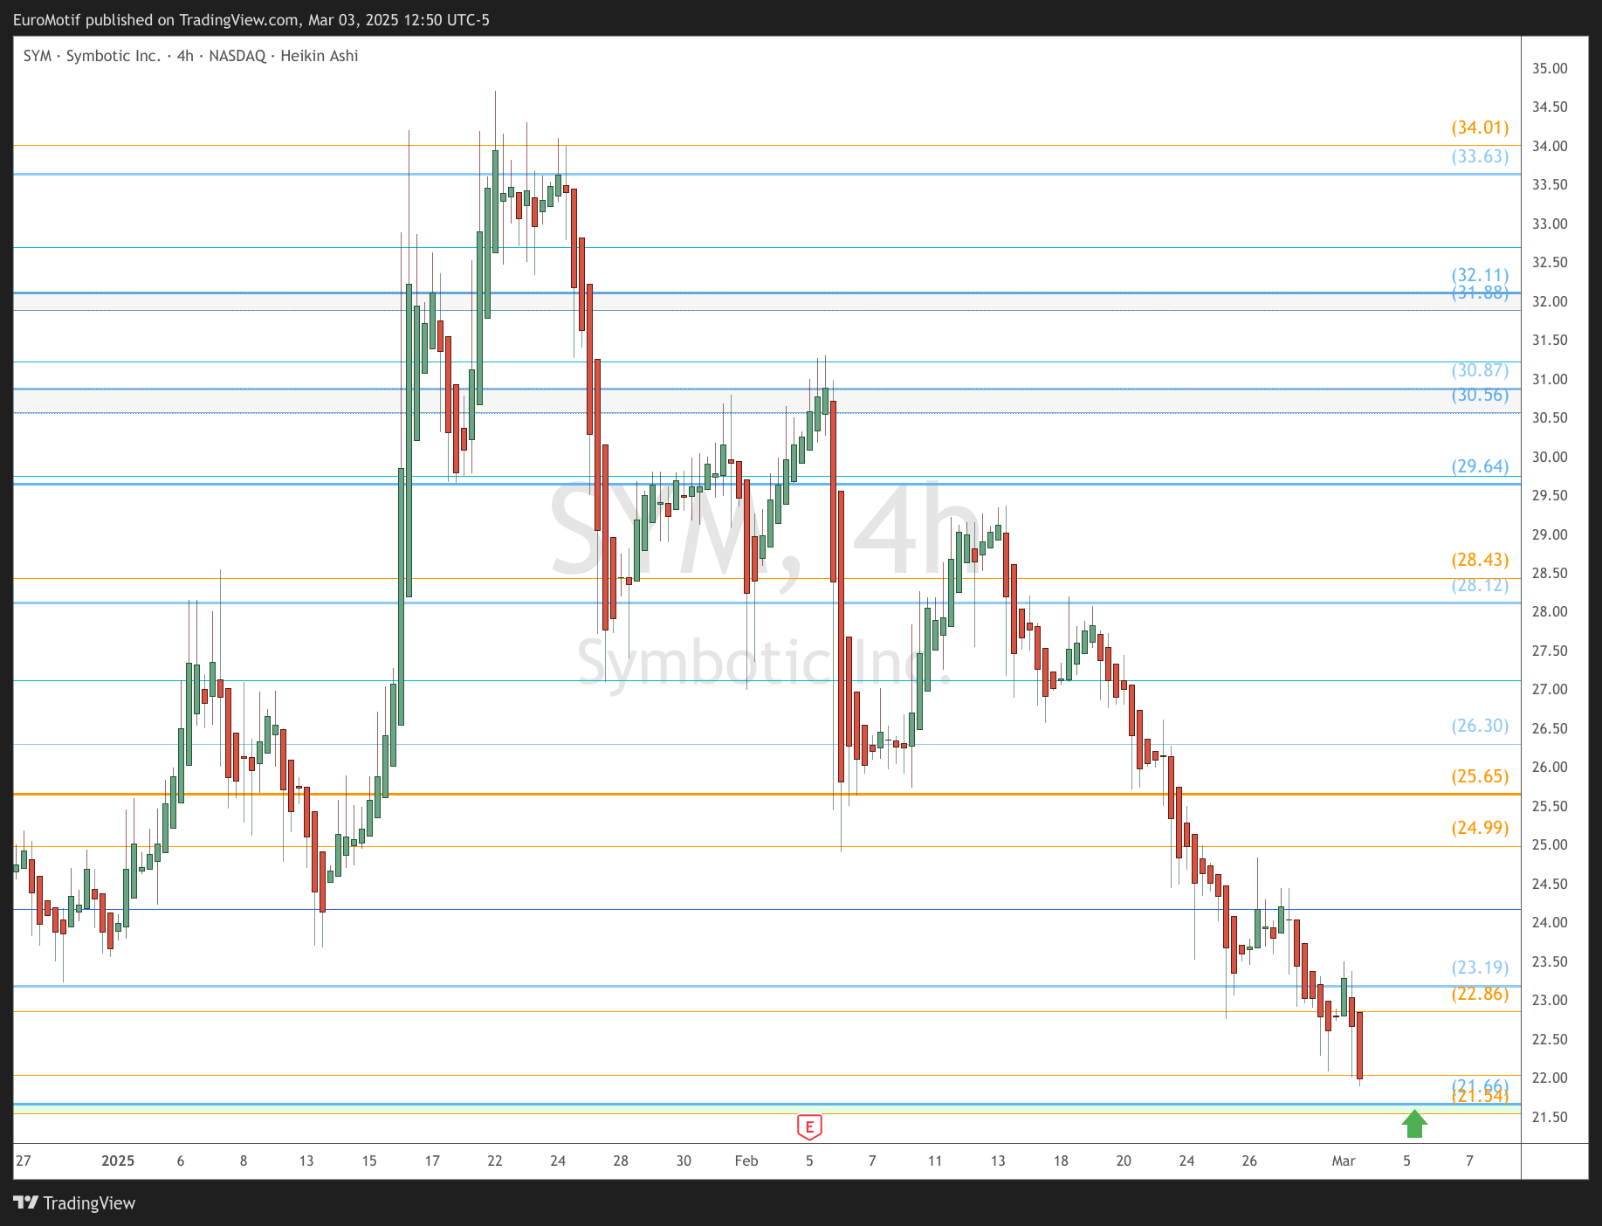Select the 27.50 price axis value
Screen dimensions: 1602x1226
tap(1550, 651)
